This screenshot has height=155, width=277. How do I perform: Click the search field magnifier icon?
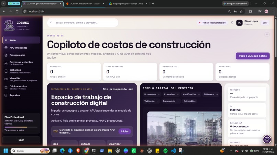click(51, 23)
